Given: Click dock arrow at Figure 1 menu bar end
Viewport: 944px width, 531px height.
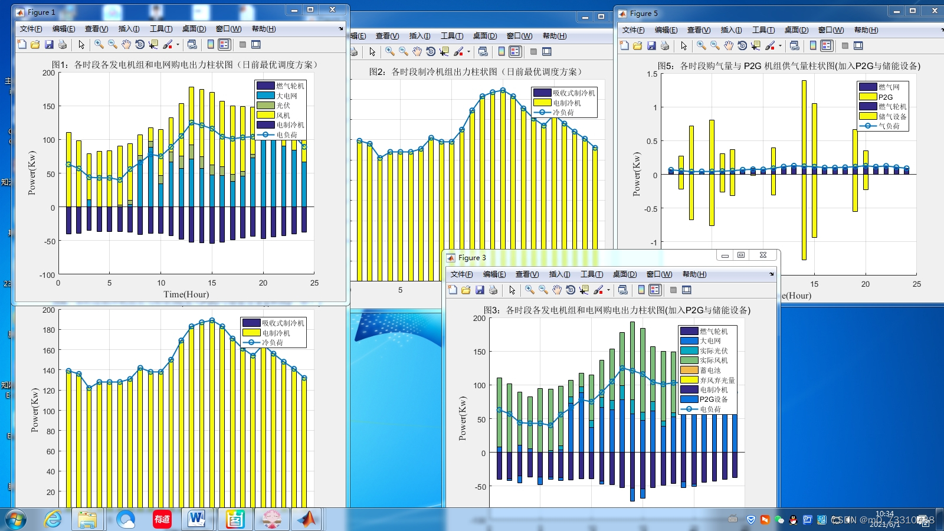Looking at the screenshot, I should click(340, 28).
